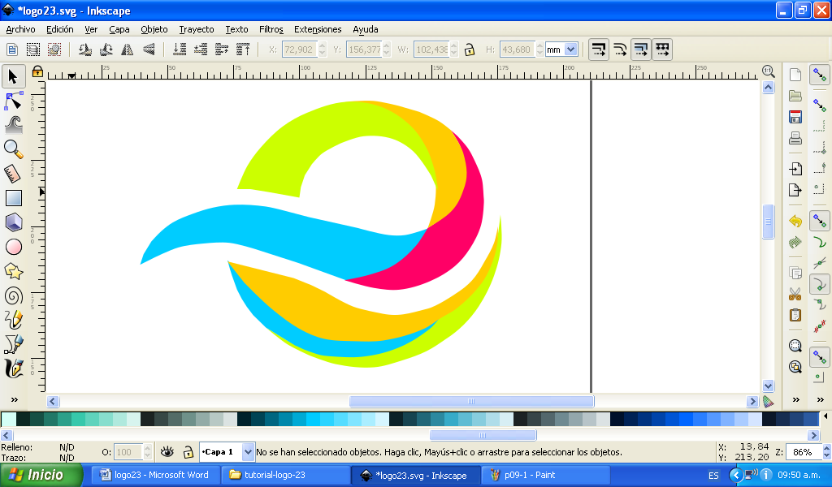Select the 3D Box tool
Image resolution: width=832 pixels, height=487 pixels.
pos(13,222)
